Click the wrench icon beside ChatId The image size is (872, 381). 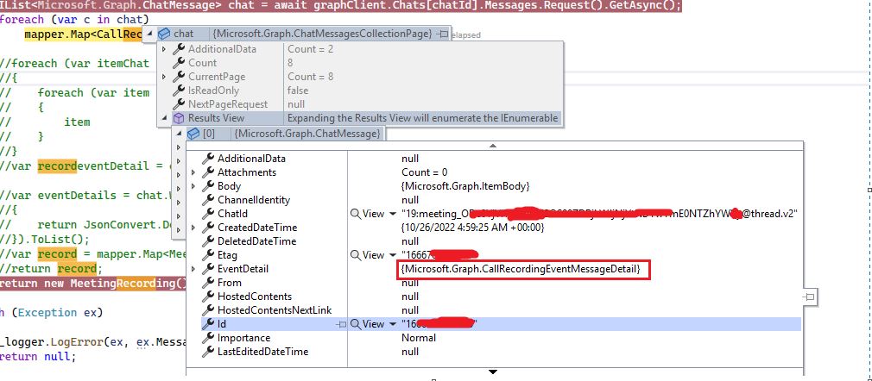click(208, 213)
